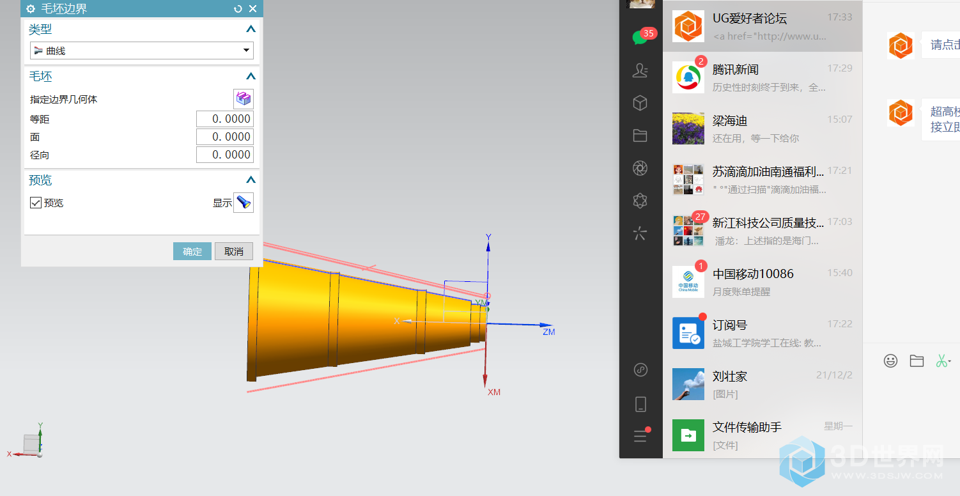
Task: Click the 面 value field
Action: tap(224, 137)
